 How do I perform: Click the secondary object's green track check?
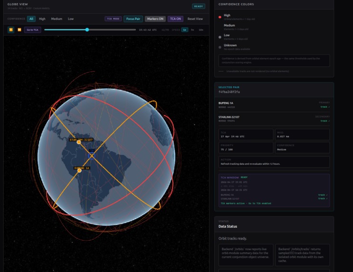tap(325, 121)
